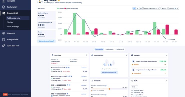Viewport: 185px width, 97px height.
Task: Open Comptabilité calculator icon in sidebar
Action: click(4, 39)
